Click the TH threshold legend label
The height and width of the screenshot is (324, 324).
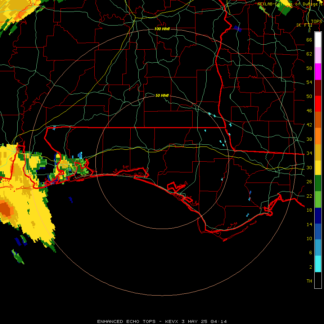[309, 281]
